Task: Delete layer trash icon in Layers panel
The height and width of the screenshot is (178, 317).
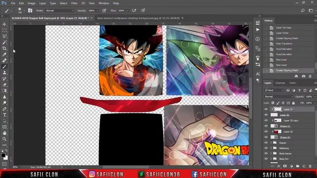Action: point(310,166)
